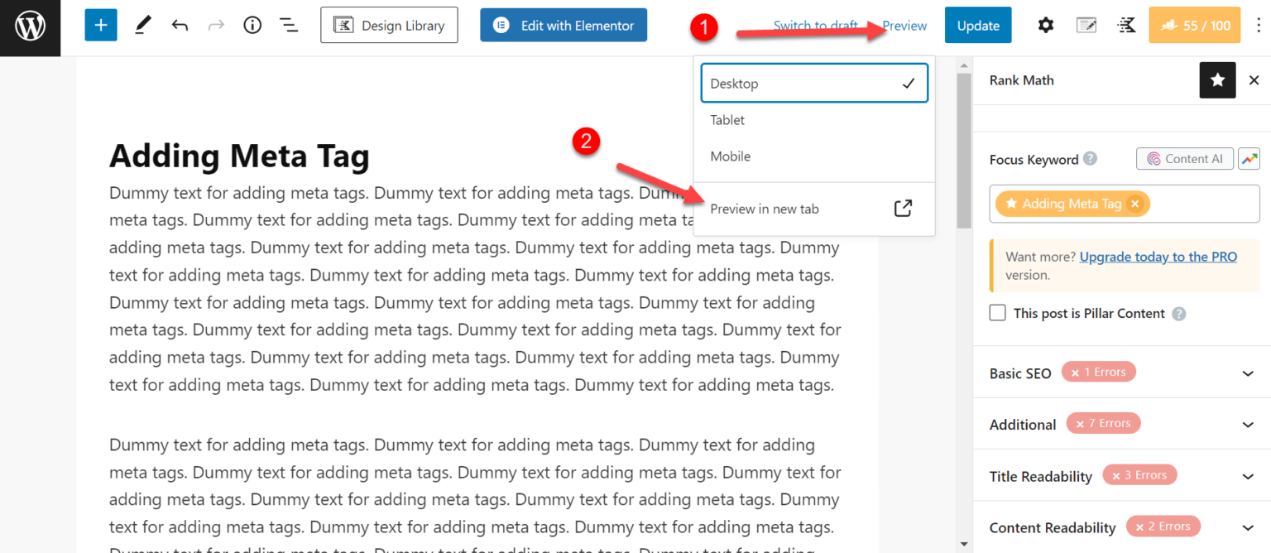Click the second dummy text paragraph
The height and width of the screenshot is (553, 1271).
pyautogui.click(x=476, y=493)
